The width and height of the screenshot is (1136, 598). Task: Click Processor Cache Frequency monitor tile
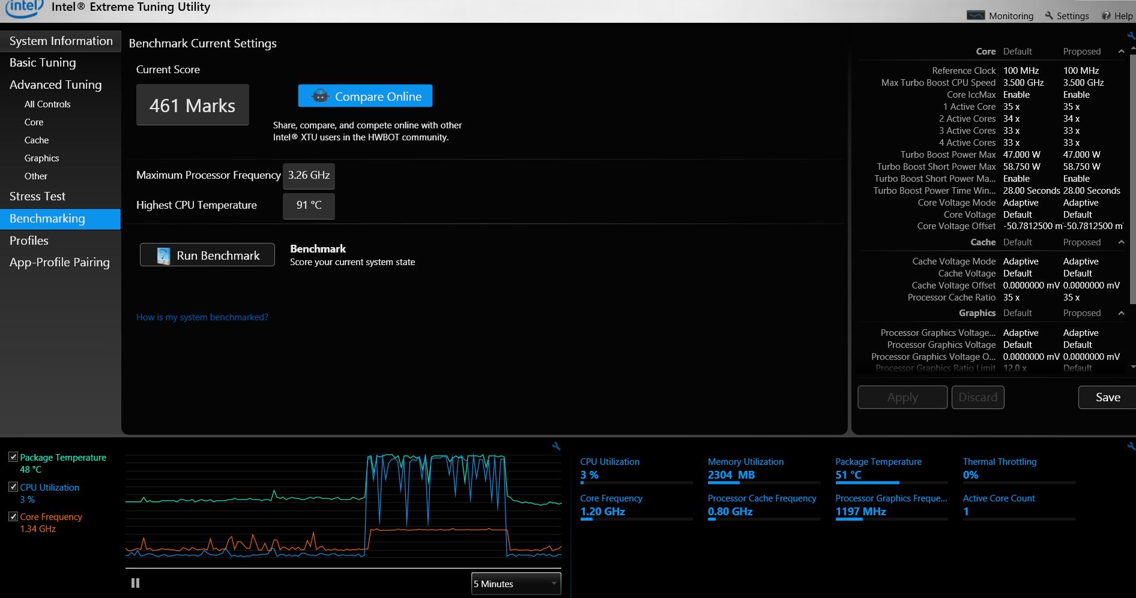coord(764,507)
